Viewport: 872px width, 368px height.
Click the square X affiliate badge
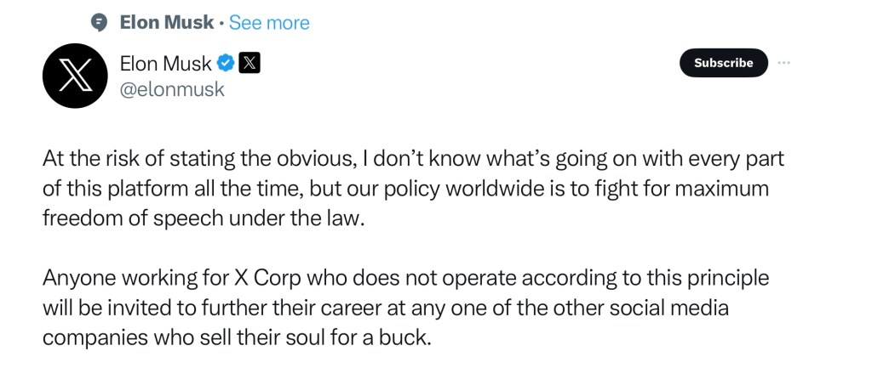point(249,63)
